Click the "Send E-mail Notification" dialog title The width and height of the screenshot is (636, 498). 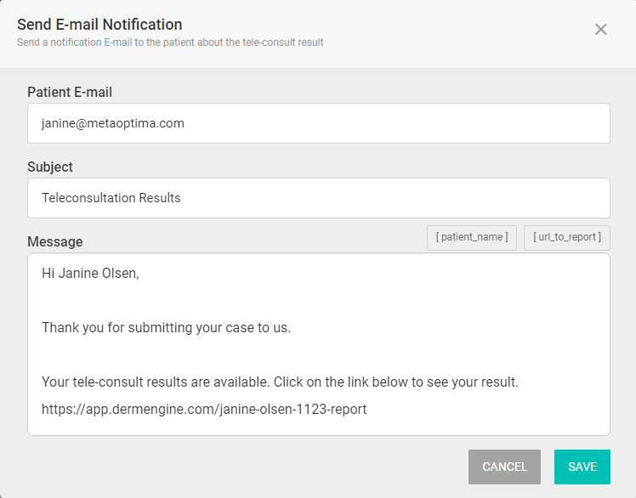[x=99, y=25]
